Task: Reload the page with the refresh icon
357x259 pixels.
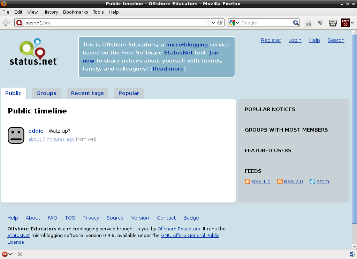Action: tap(220, 23)
